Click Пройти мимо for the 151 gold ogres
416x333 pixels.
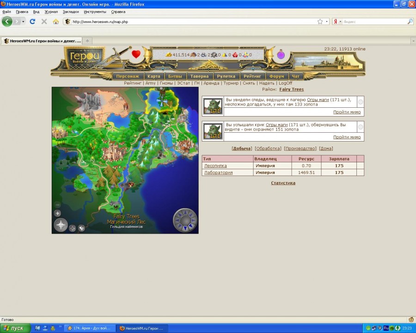347,137
